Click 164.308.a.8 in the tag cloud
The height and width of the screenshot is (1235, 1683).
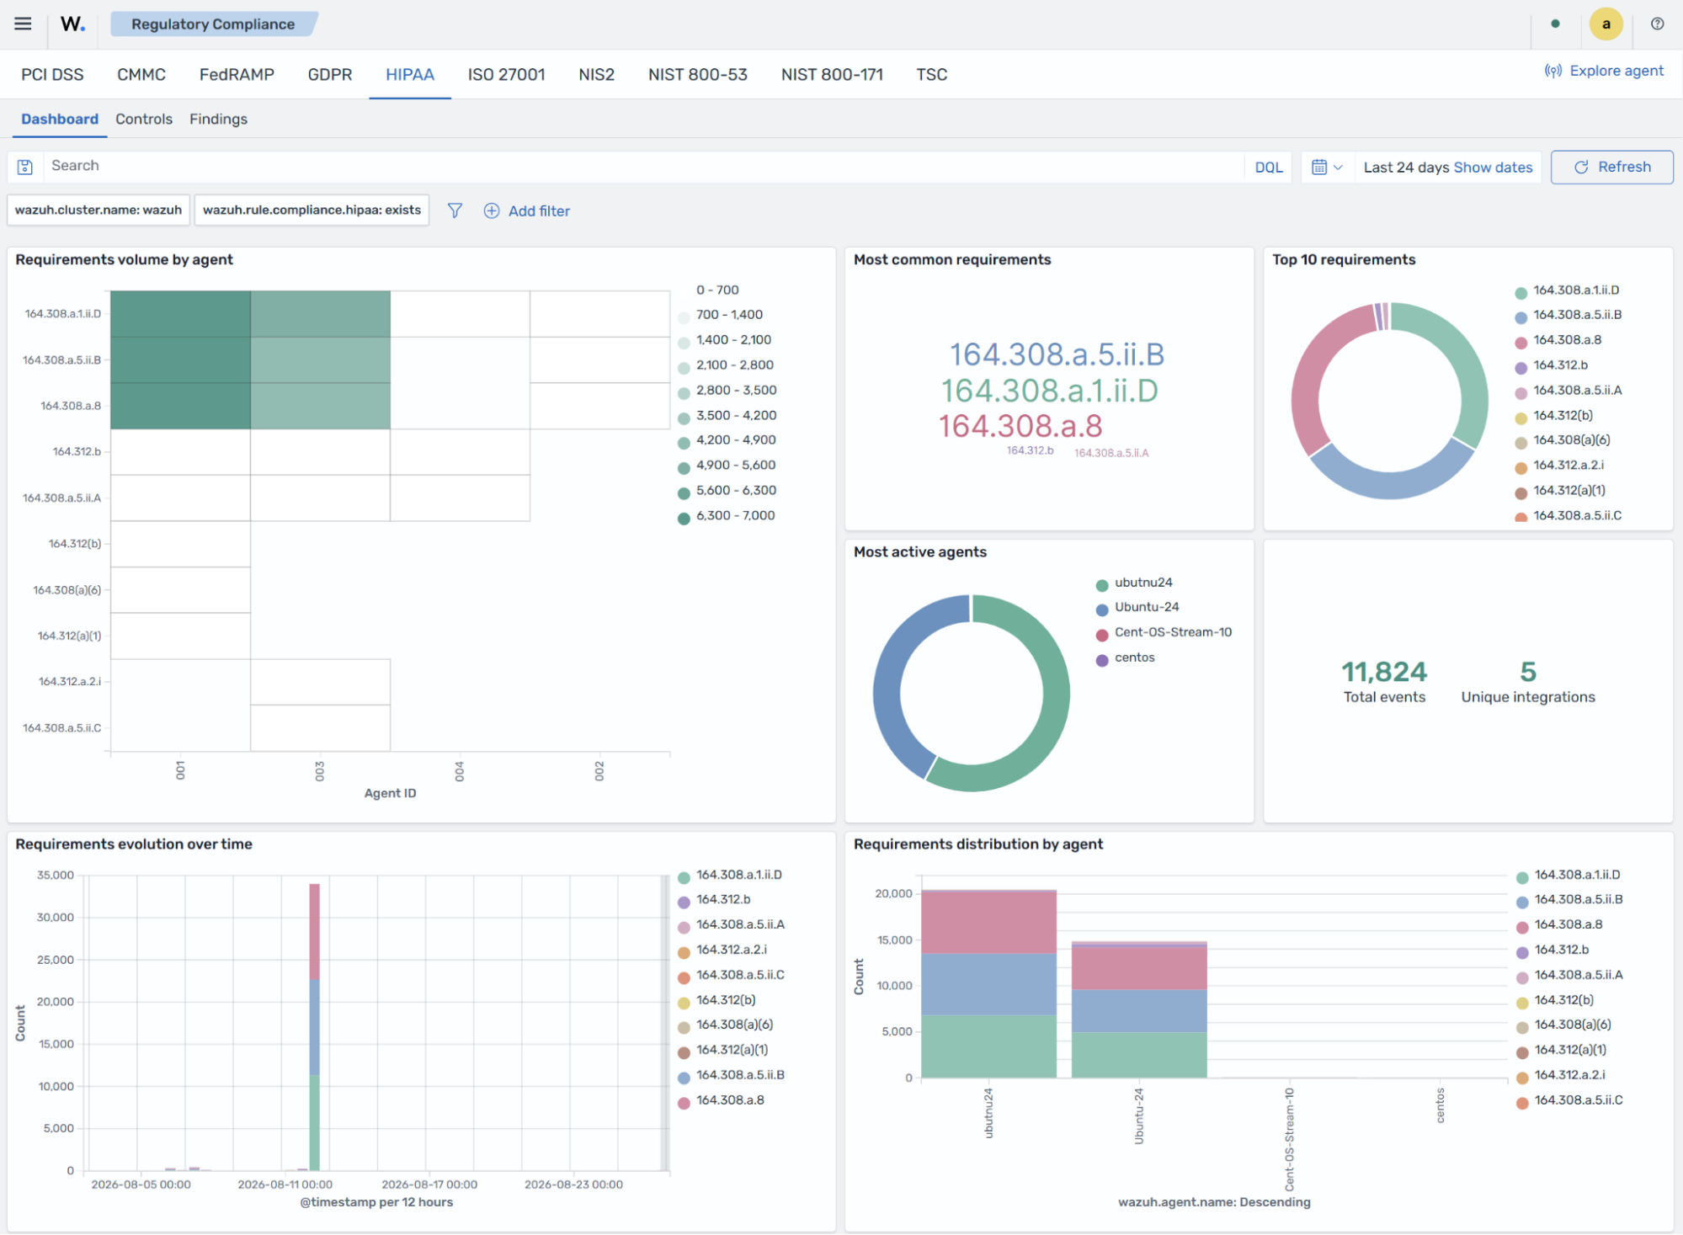[1020, 426]
